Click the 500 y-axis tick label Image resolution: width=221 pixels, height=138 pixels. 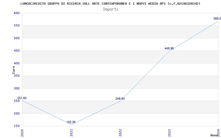tap(17, 38)
